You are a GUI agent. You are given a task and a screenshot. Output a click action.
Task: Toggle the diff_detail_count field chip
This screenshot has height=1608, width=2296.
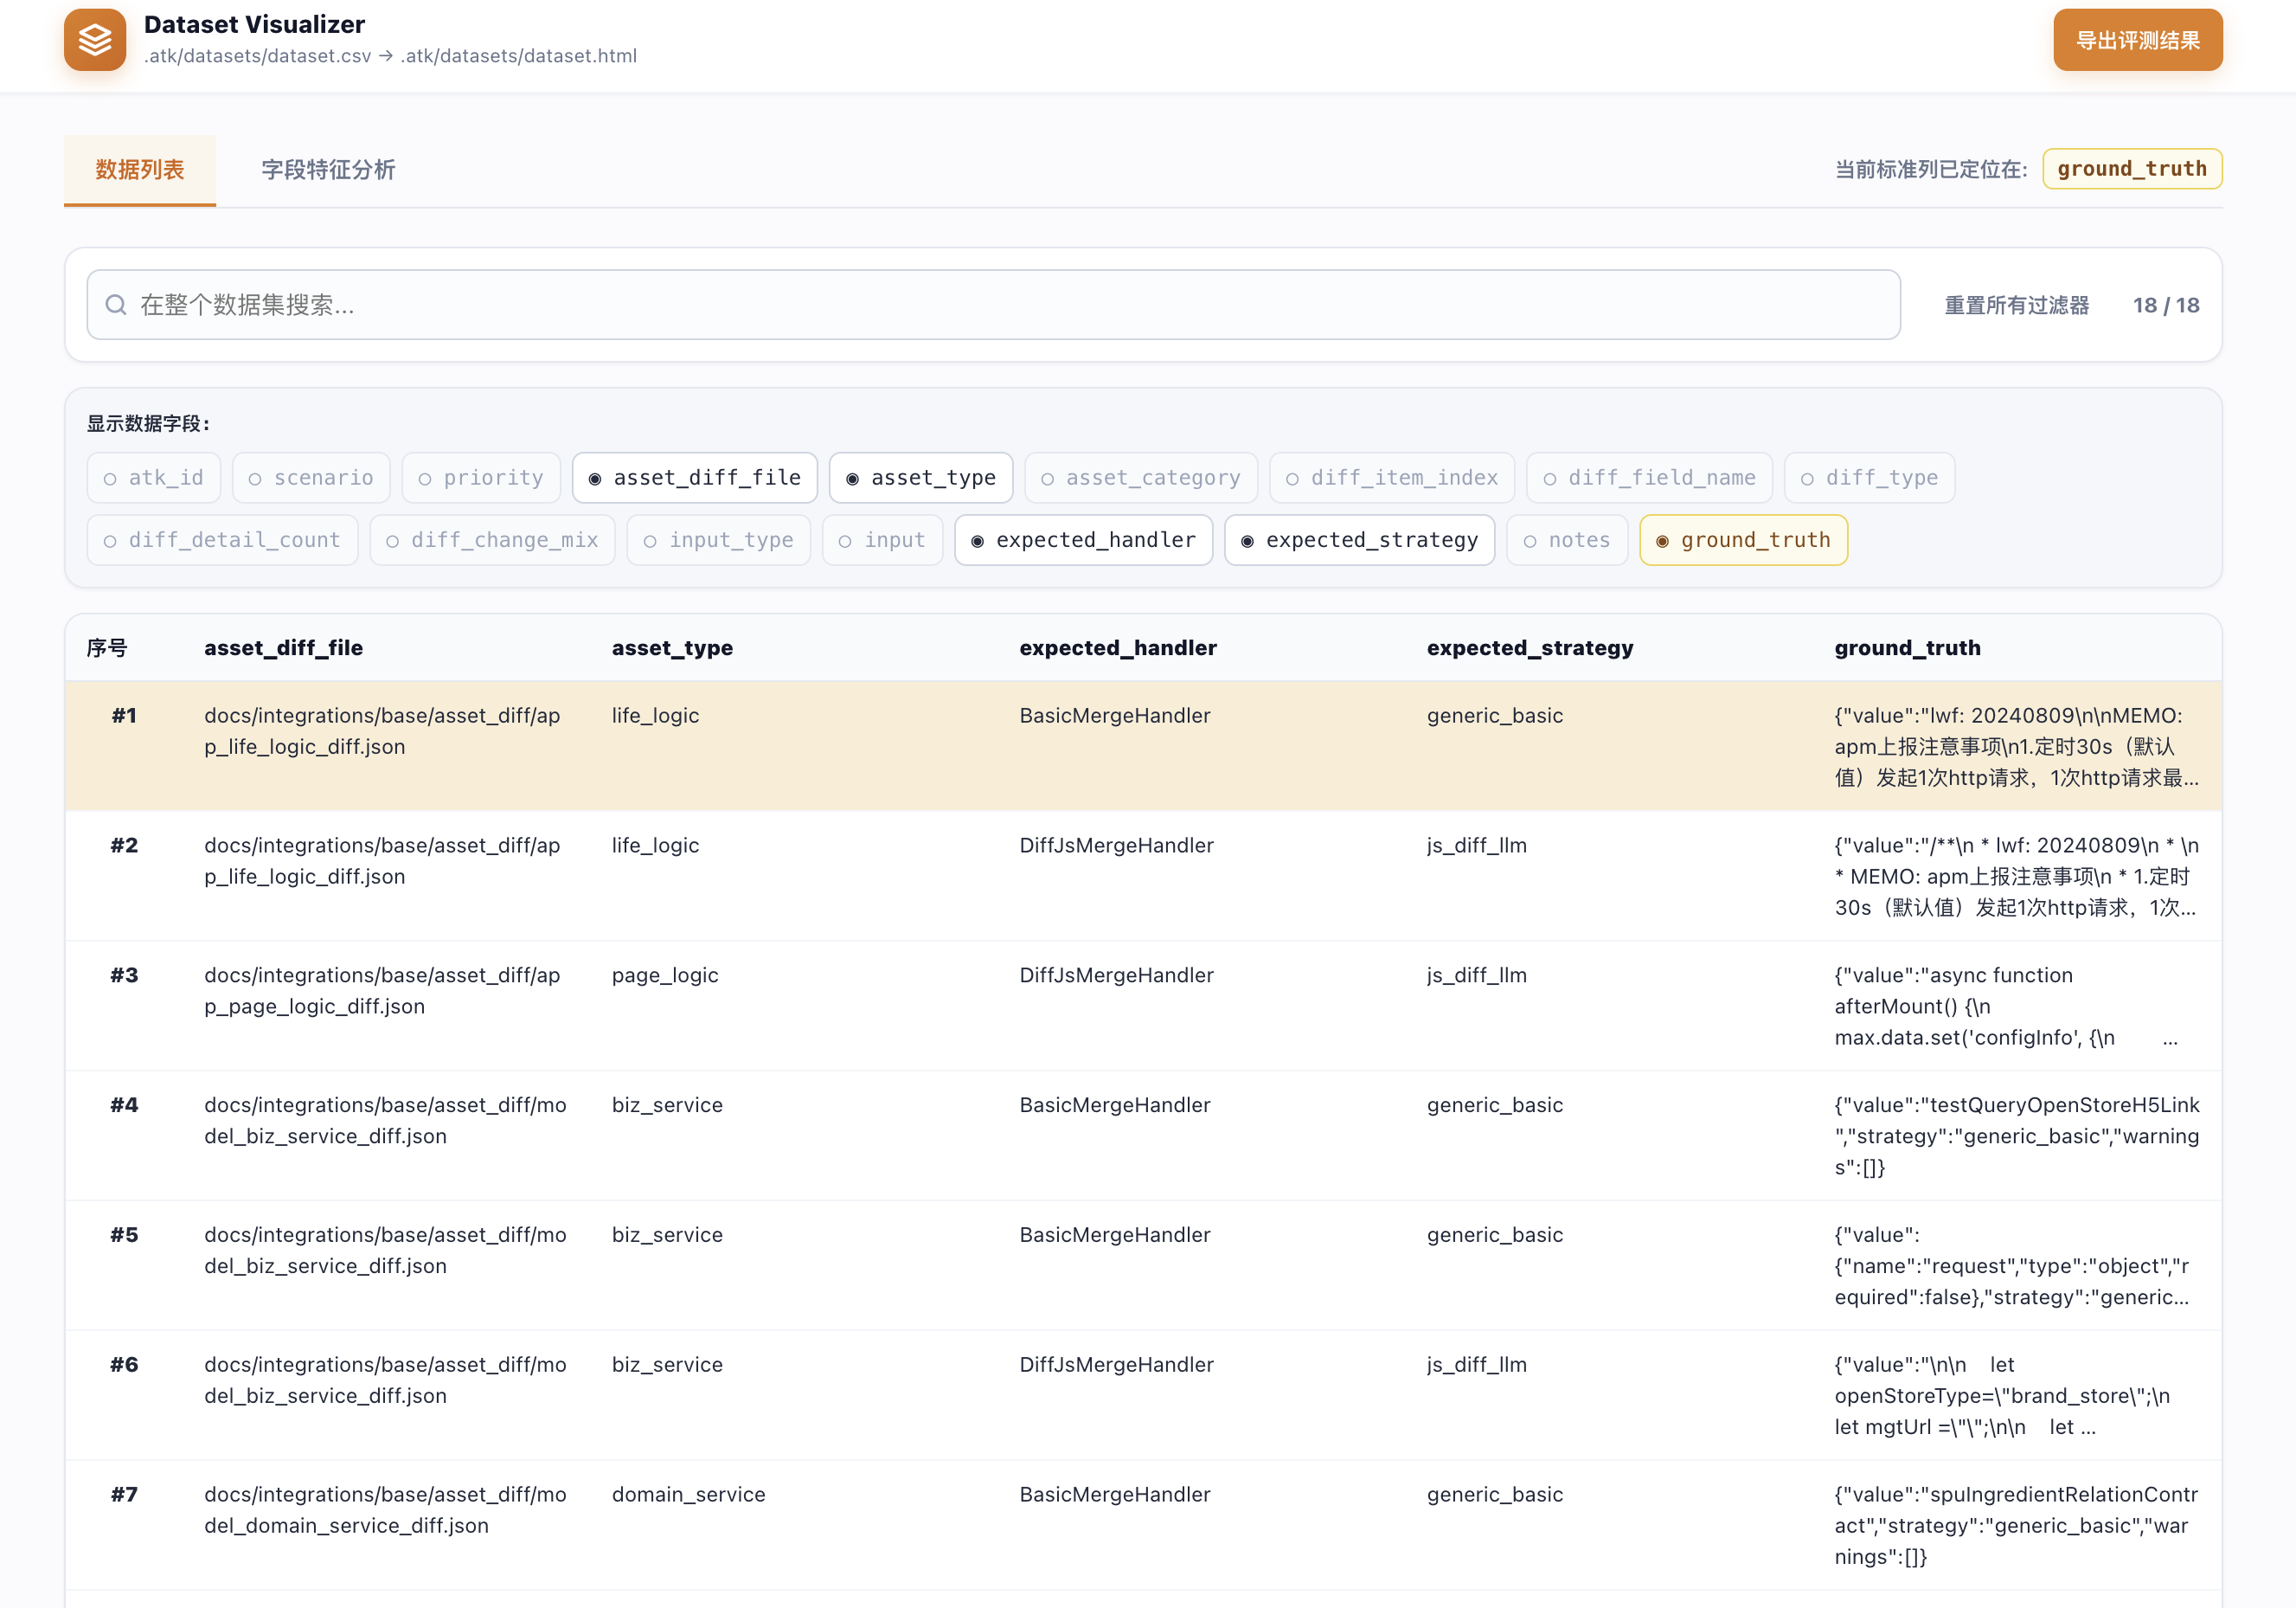[222, 539]
